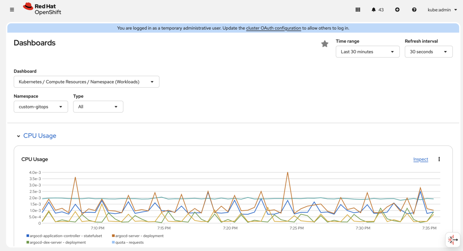The image size is (463, 251).
Task: Click the Red Hat OpenShift logo
Action: [x=42, y=9]
